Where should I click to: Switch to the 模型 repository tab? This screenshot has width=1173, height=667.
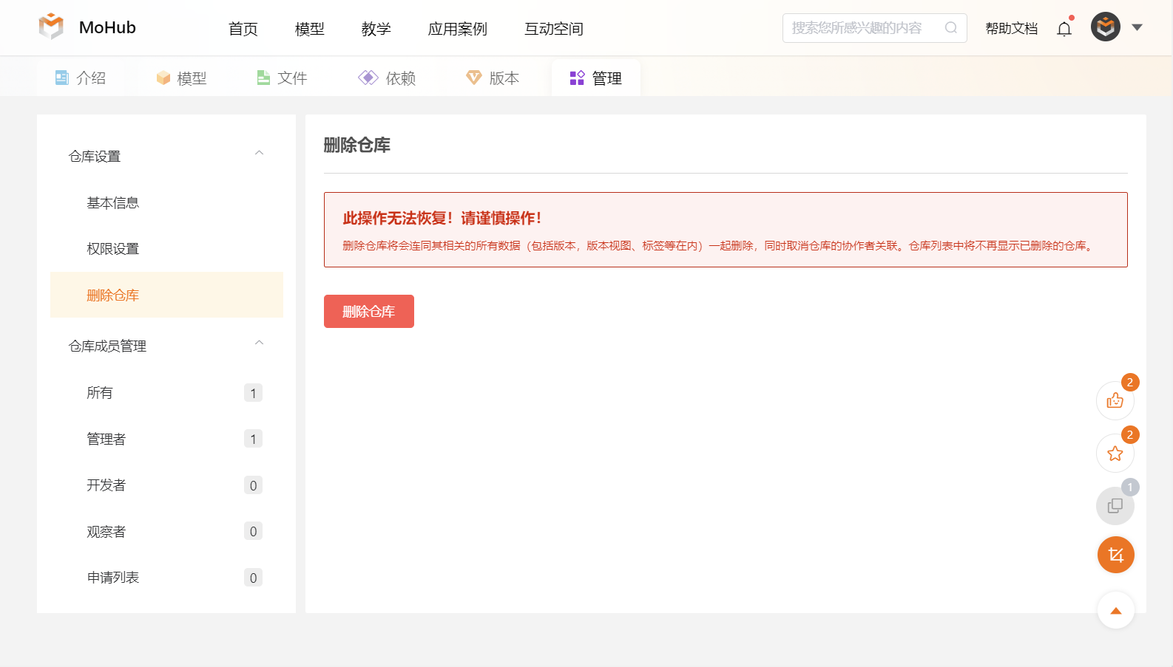coord(181,78)
